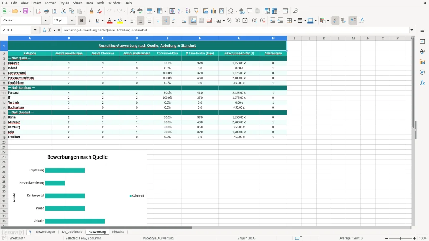Toggle Center Horizontally alignment
This screenshot has height=241, width=429.
point(141,21)
